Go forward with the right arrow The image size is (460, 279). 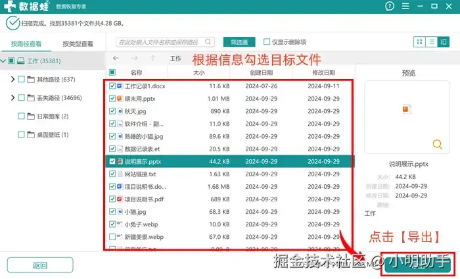[x=134, y=58]
